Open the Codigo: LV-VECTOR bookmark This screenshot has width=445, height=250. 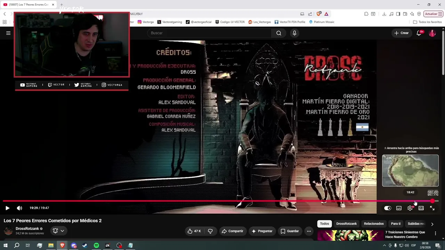(x=230, y=22)
